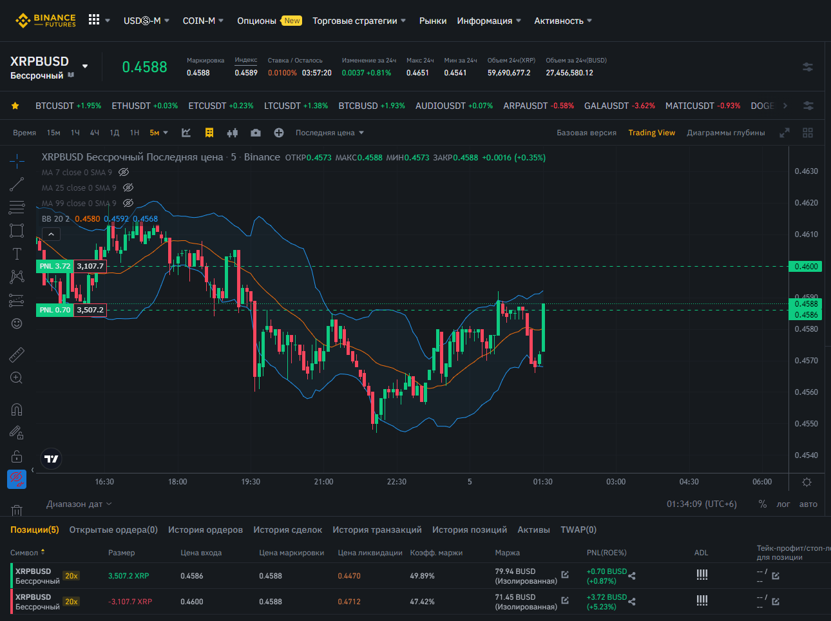
Task: Toggle stay in drawing mode pencil-lock
Action: click(x=17, y=432)
